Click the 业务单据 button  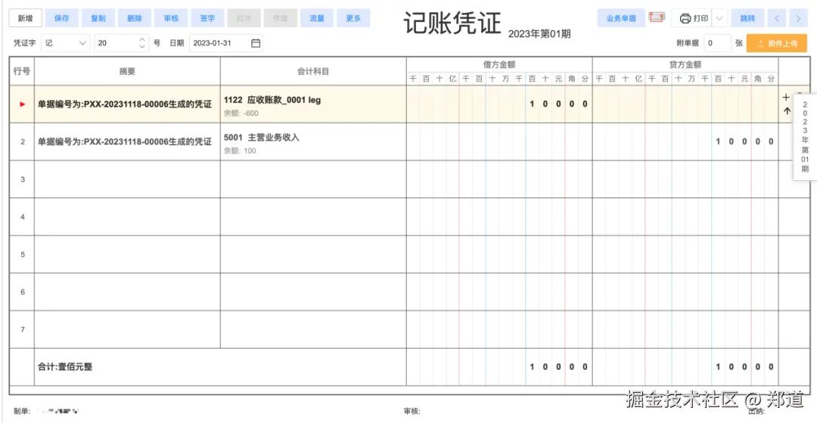621,18
